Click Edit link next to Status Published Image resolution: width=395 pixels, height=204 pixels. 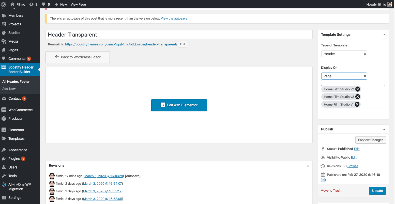(357, 149)
